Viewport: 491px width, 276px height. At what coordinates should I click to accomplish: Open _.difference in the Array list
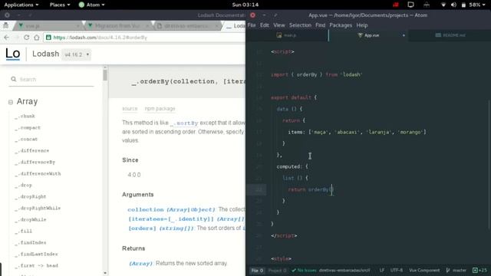(32, 150)
